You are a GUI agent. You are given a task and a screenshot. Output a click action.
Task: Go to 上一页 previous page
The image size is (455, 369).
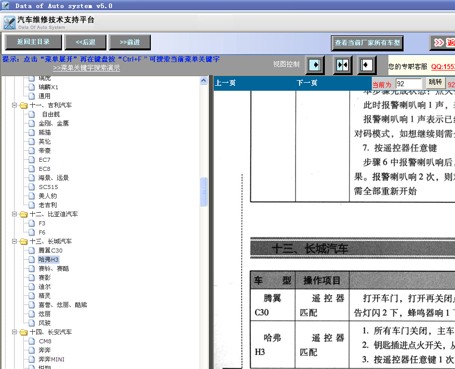point(225,83)
